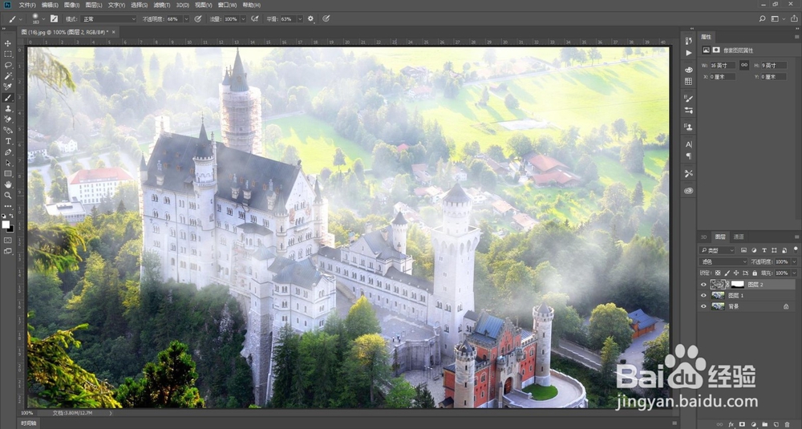Select the Pen tool

[8, 152]
